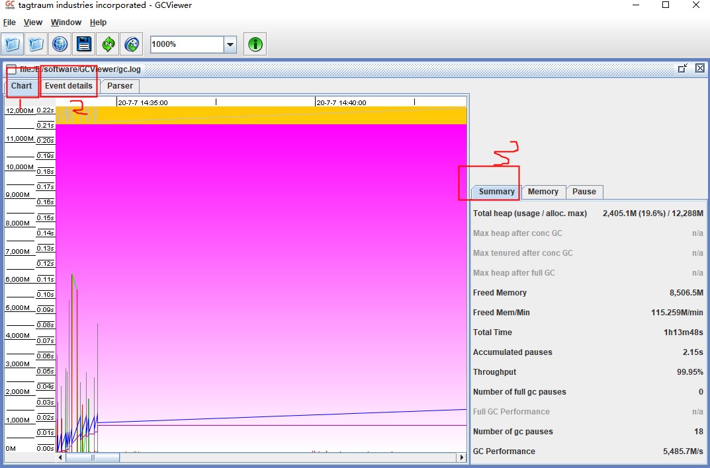Click the 'Number of full gc pauses' label
Screen dimensions: 710x468
point(519,392)
